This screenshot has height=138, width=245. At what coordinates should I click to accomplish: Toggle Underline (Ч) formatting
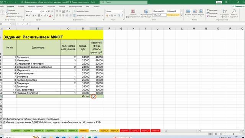(x=33, y=15)
